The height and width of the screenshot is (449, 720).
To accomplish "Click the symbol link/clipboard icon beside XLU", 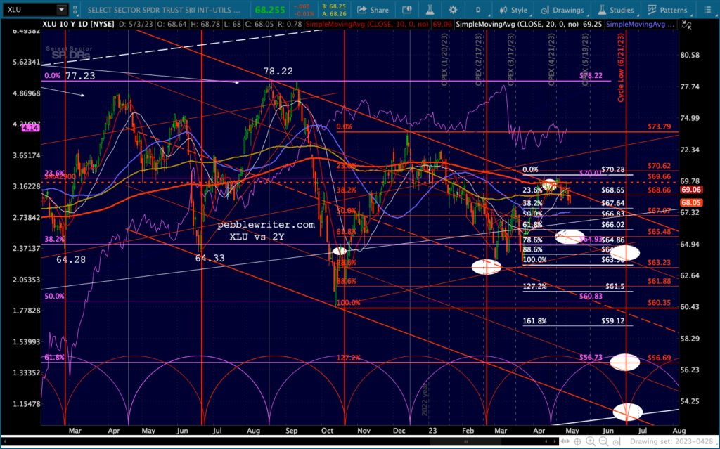I will pyautogui.click(x=75, y=9).
